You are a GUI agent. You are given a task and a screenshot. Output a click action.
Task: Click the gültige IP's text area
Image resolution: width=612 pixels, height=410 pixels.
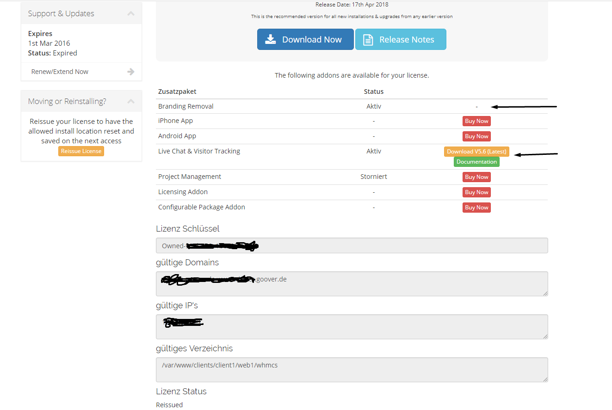pos(352,327)
